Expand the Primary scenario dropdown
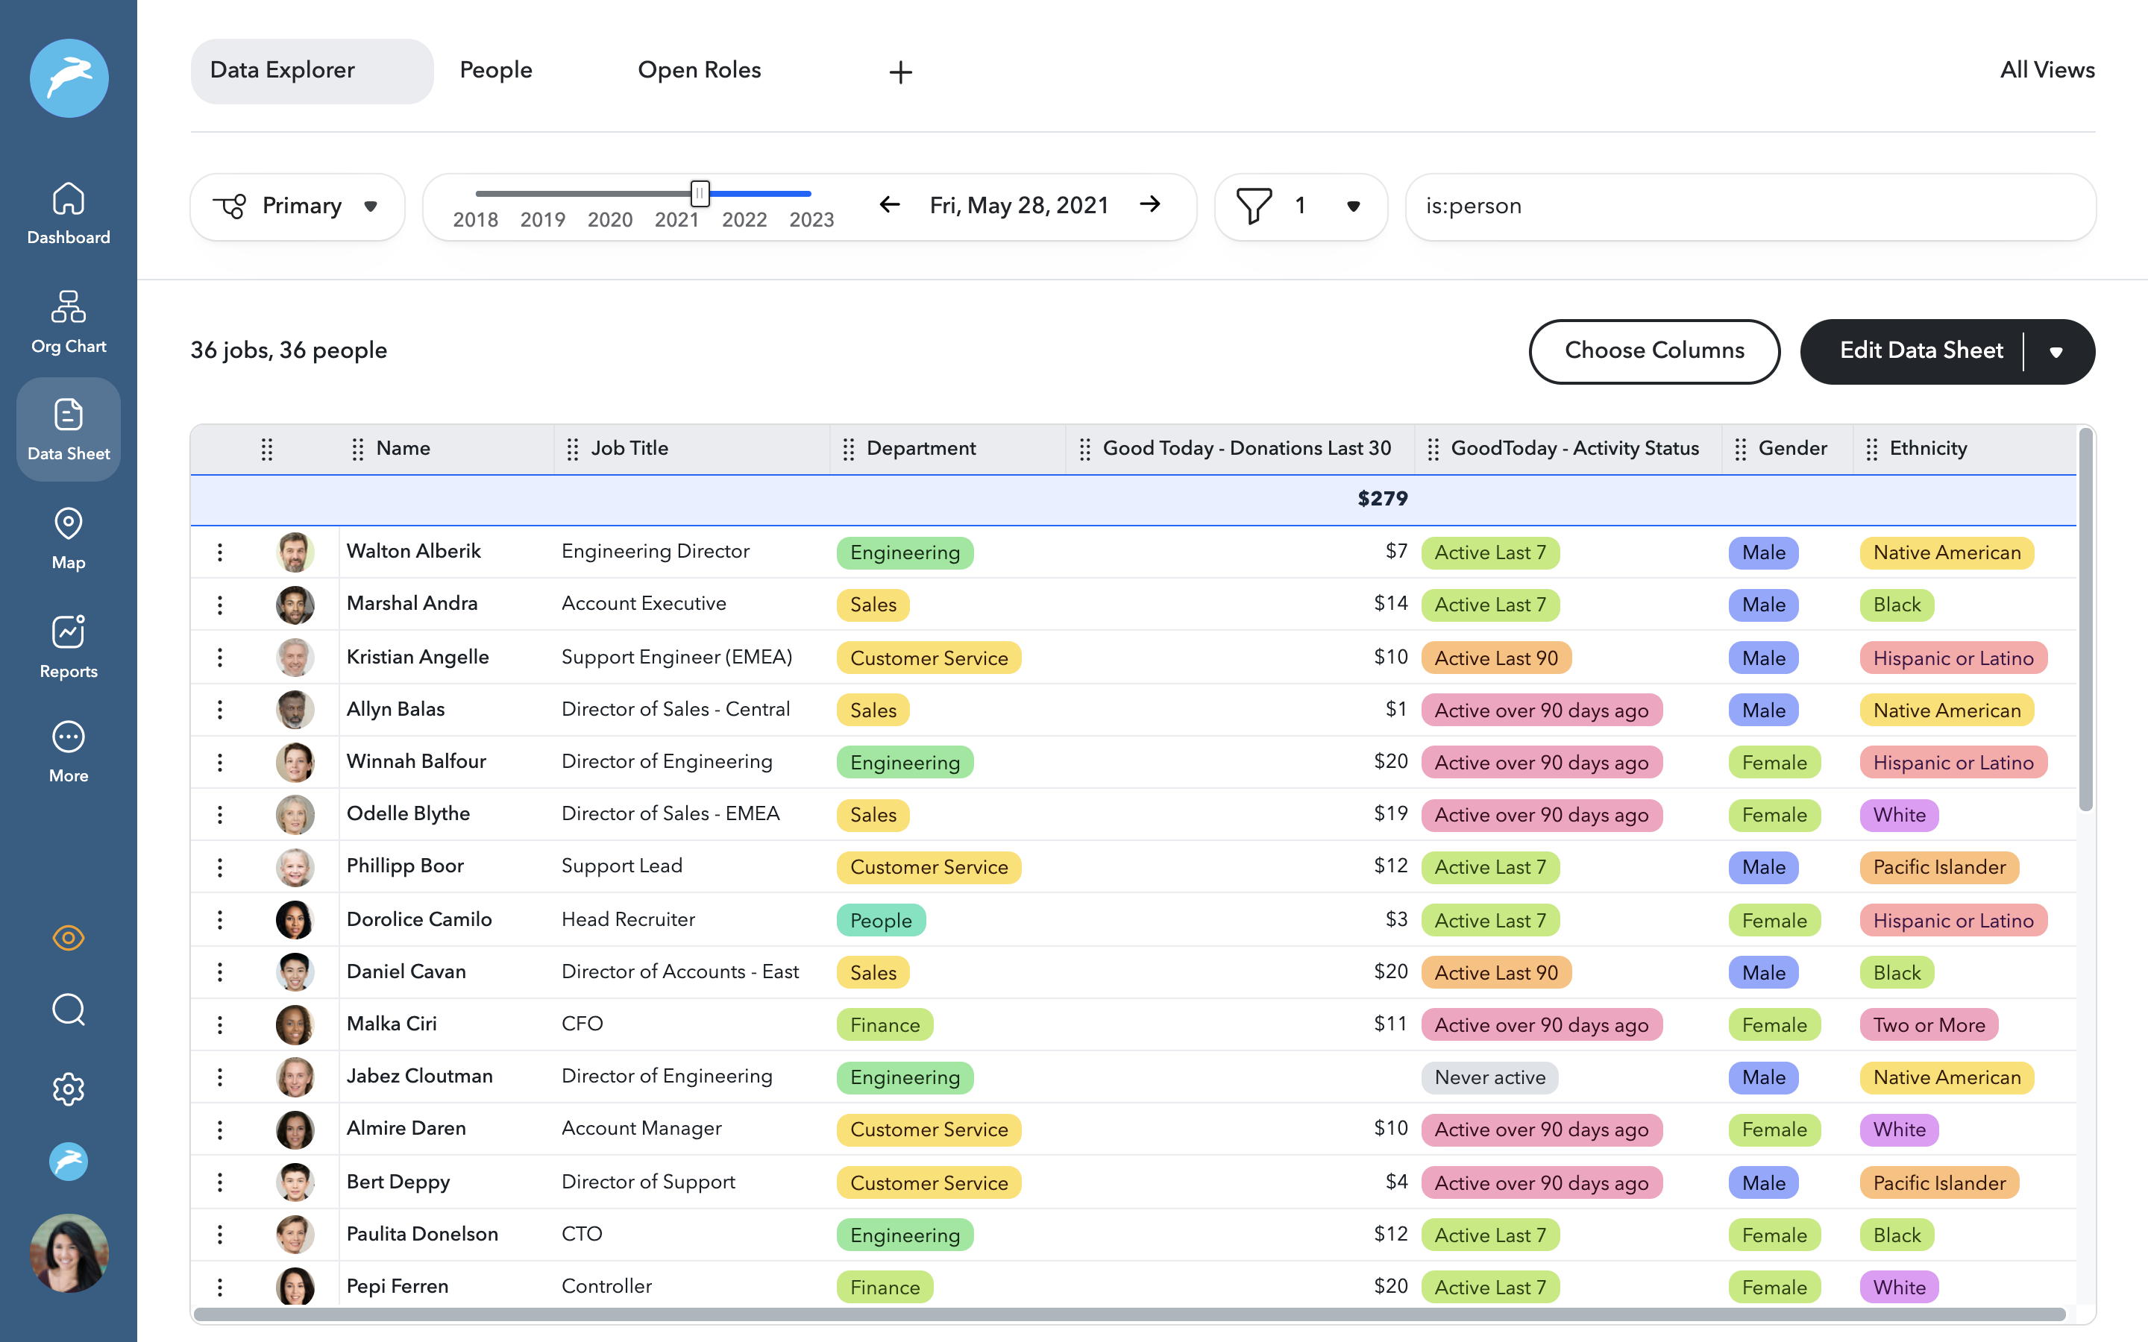Viewport: 2148px width, 1342px height. click(298, 206)
